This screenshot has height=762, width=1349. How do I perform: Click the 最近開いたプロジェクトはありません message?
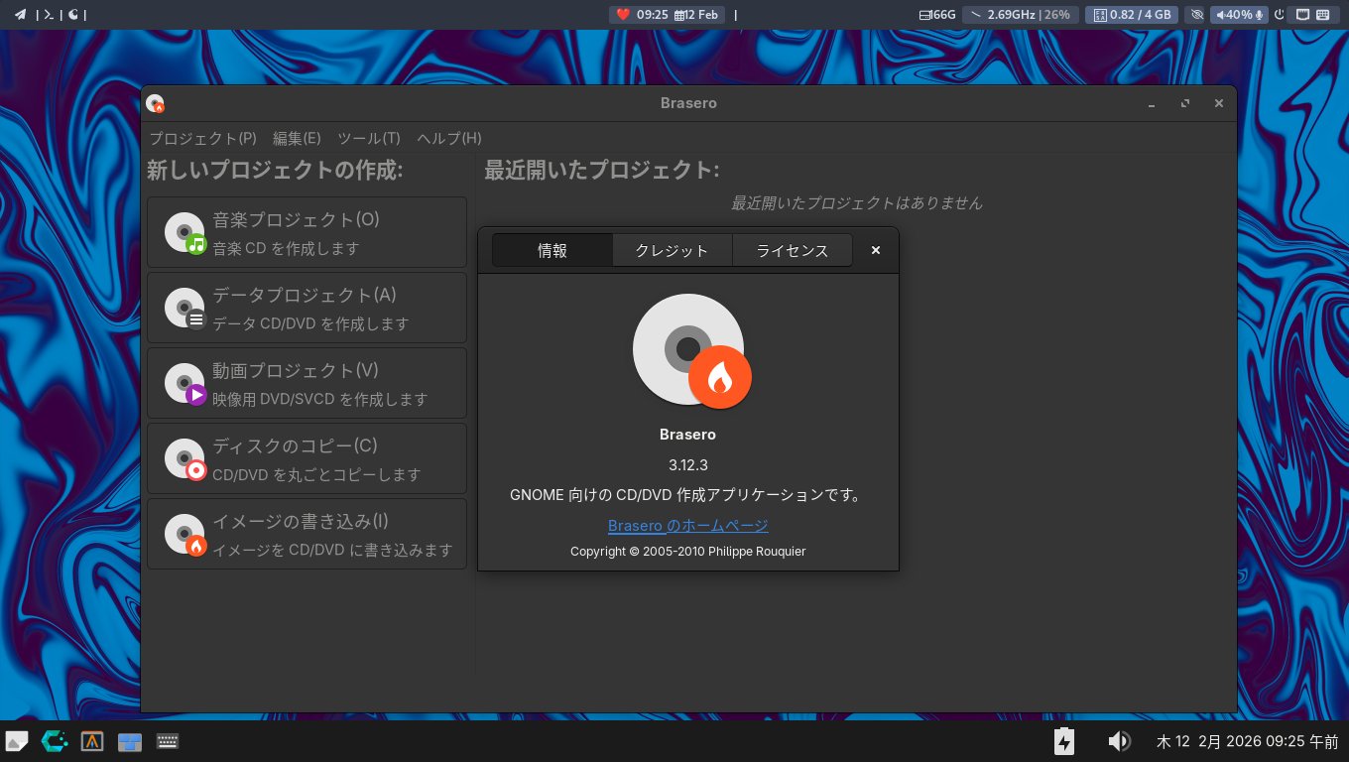(857, 202)
